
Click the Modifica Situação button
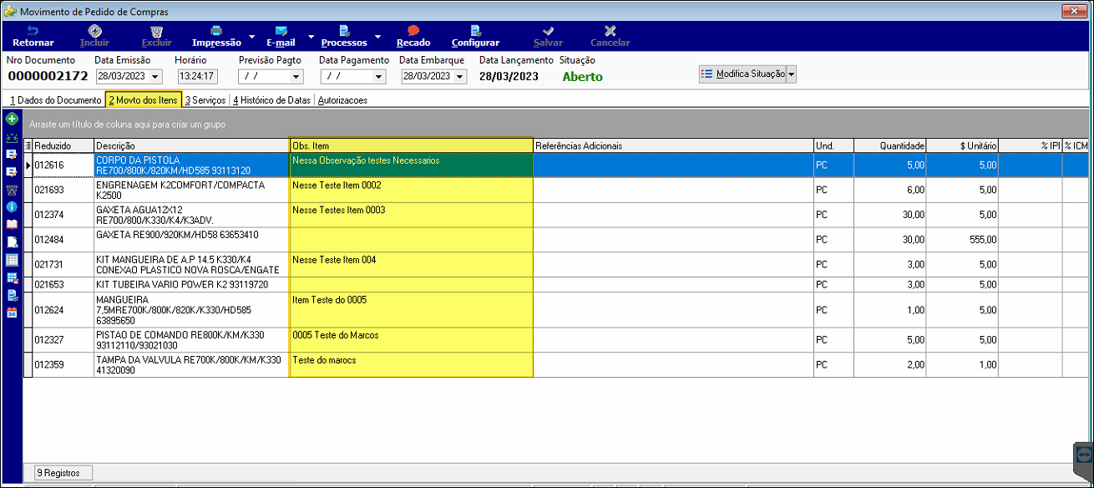tap(742, 74)
